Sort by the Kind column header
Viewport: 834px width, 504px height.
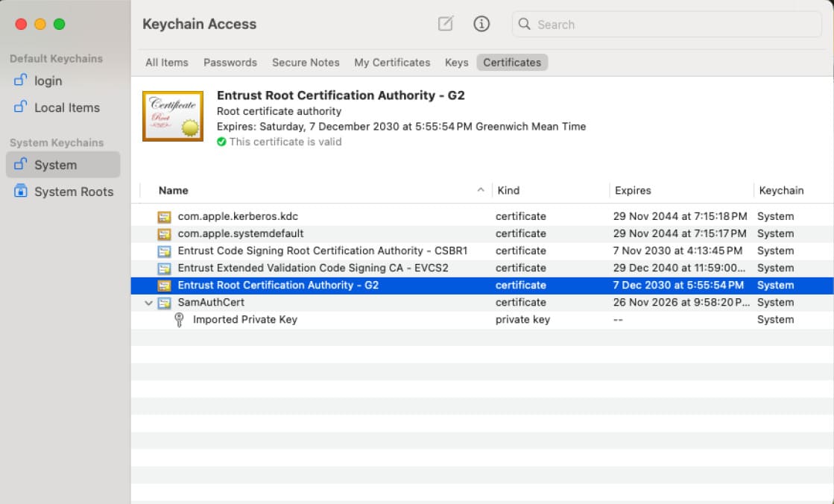[x=508, y=190]
